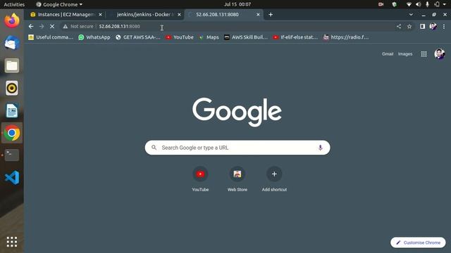Open AWS Skill Builder bookmark
451x253 pixels.
tap(246, 37)
